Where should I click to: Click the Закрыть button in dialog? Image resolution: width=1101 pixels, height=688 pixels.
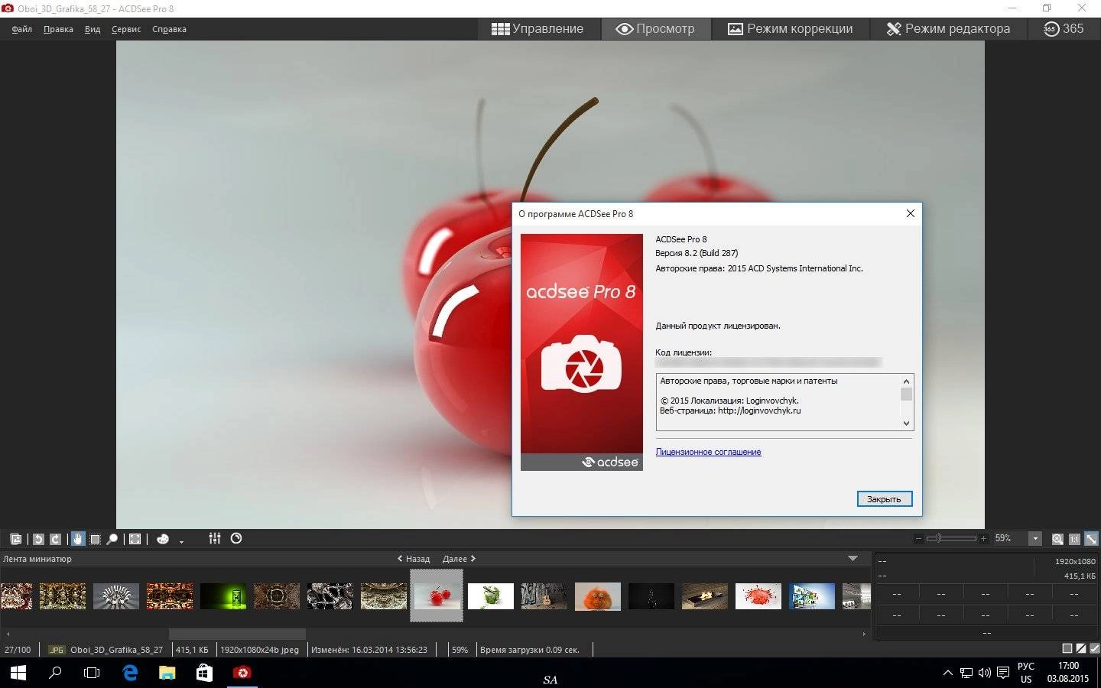(884, 499)
